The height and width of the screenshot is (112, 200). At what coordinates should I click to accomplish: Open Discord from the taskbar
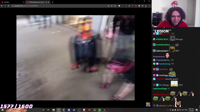point(69,110)
